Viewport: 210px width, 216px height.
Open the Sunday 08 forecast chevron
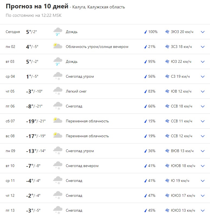tap(202, 136)
